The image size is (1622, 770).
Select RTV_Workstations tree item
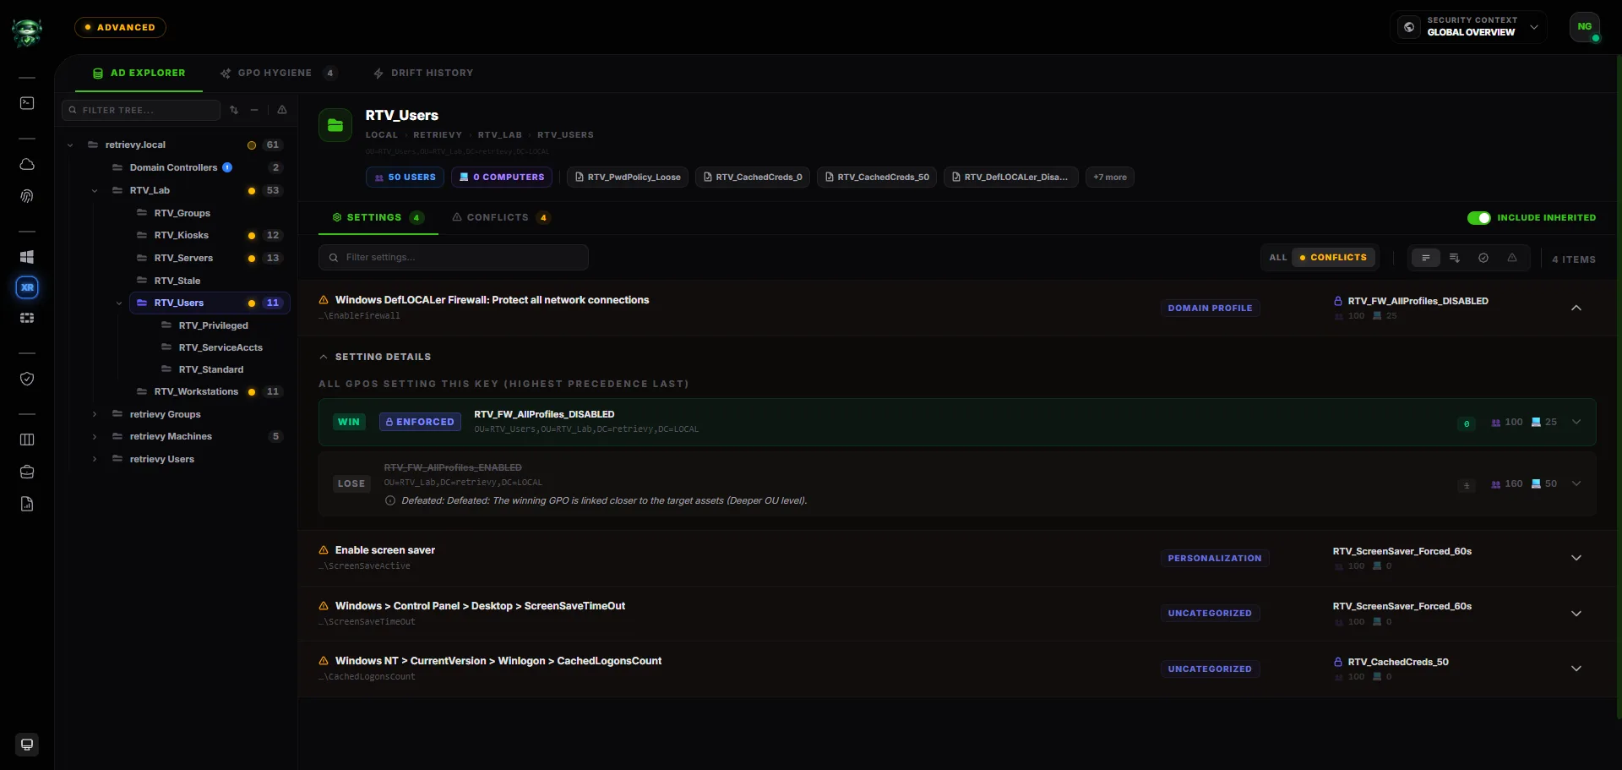point(196,391)
